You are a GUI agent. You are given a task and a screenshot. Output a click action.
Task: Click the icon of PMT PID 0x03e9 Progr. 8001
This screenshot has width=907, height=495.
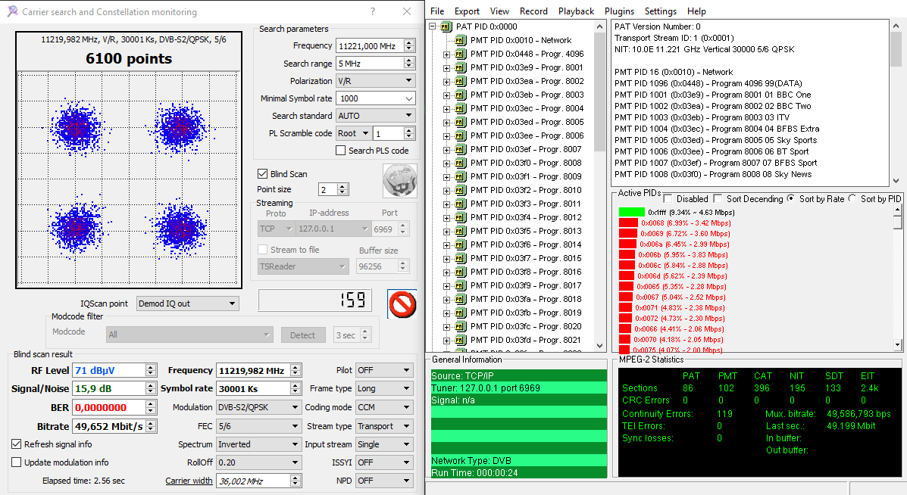[x=460, y=67]
